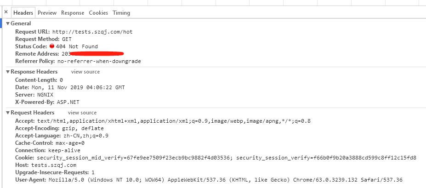Viewport: 426px width, 188px height.
Task: Collapse the Response Headers section
Action: 8,72
